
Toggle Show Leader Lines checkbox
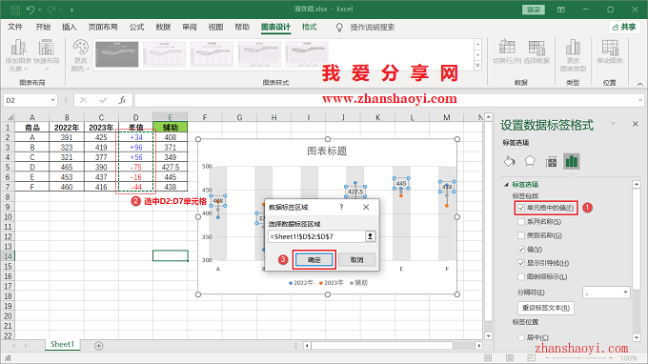521,263
